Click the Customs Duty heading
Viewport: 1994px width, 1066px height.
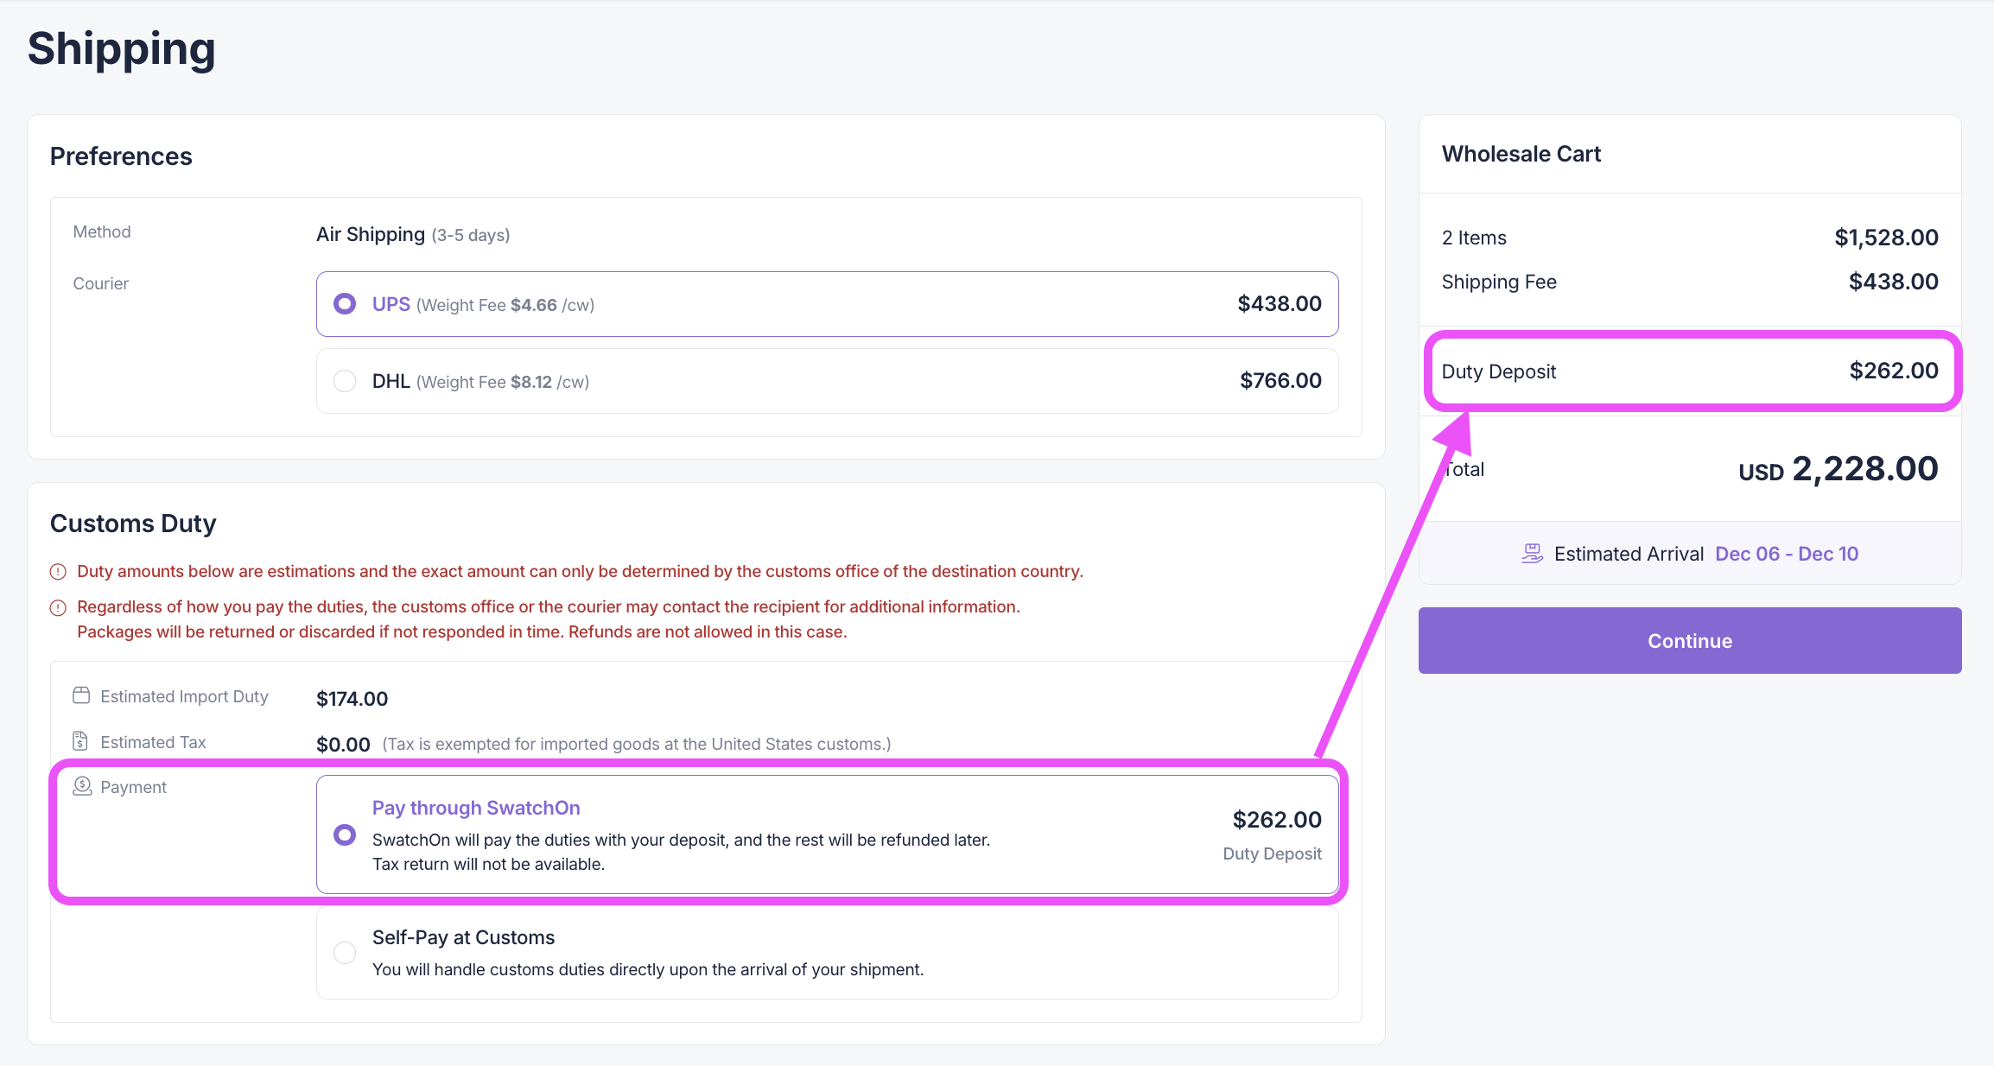click(x=133, y=523)
